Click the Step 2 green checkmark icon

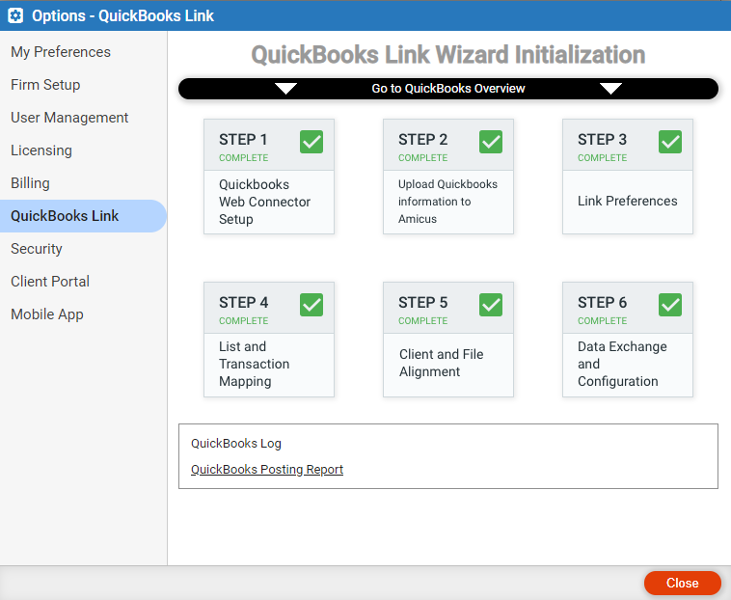[491, 142]
